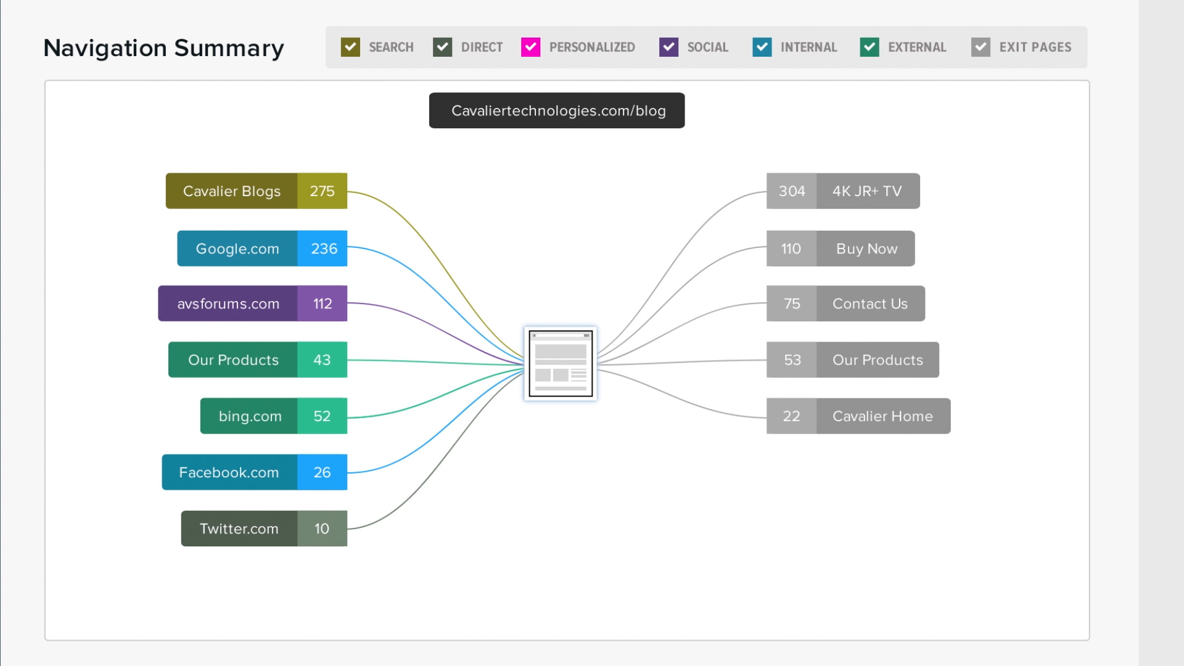Select the green Our Products source node
The height and width of the screenshot is (666, 1184).
(257, 360)
